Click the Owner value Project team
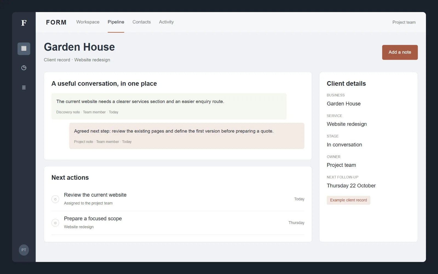The width and height of the screenshot is (438, 274). point(341,165)
